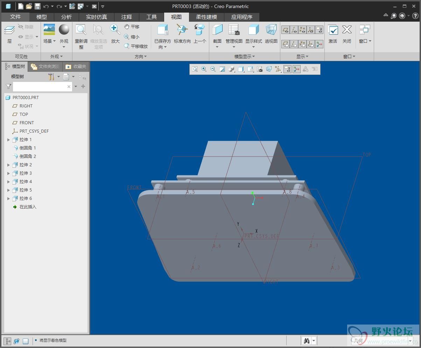Click Zoom Out icon in graphics toolbar
The width and height of the screenshot is (421, 348).
point(213,69)
